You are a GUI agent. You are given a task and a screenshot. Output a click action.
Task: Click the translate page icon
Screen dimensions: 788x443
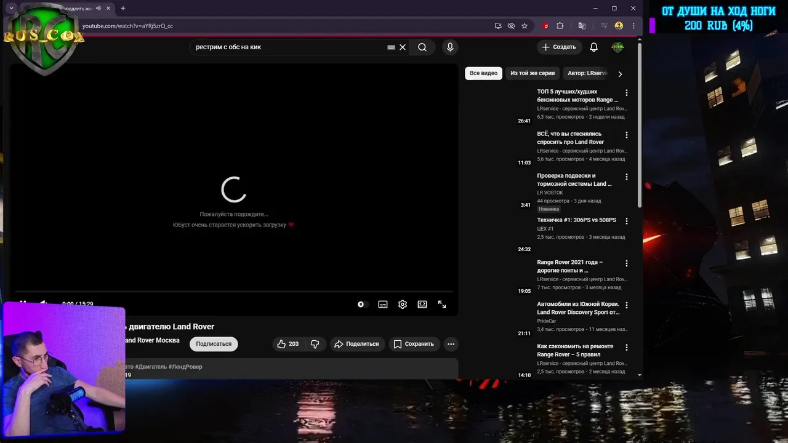click(x=582, y=26)
